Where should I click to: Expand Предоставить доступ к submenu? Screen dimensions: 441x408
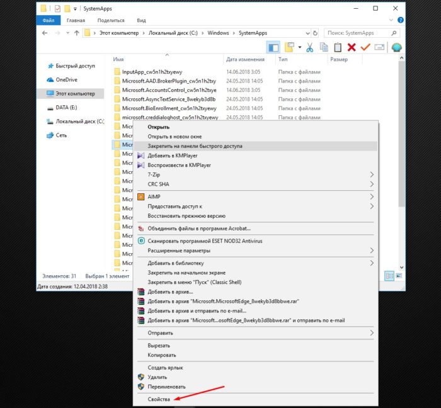click(x=256, y=207)
